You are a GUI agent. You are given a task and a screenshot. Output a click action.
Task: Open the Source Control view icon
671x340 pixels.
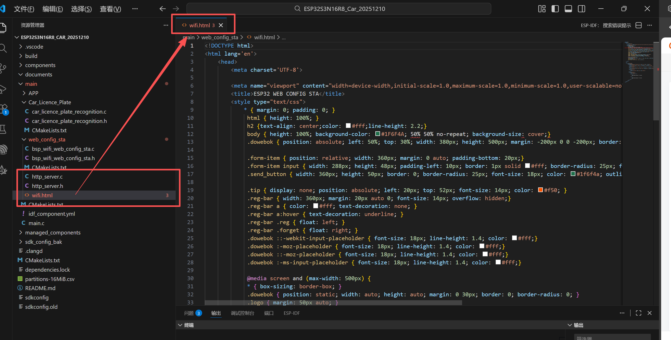(3, 68)
